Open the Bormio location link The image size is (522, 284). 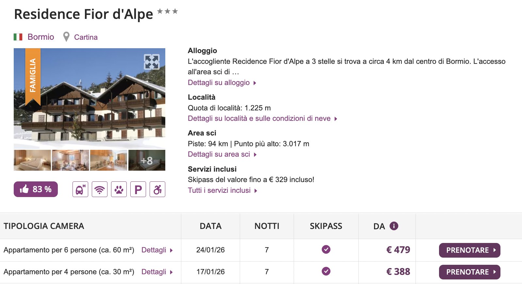[x=41, y=37]
